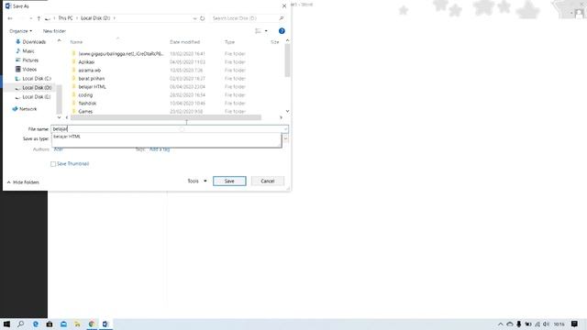Select the 'flashdisk' folder
Image resolution: width=587 pixels, height=330 pixels.
tap(87, 104)
